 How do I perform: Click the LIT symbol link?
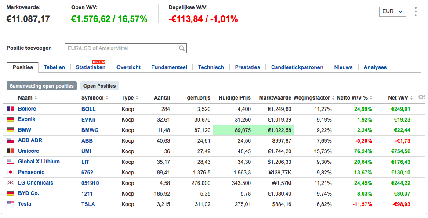[85, 162]
